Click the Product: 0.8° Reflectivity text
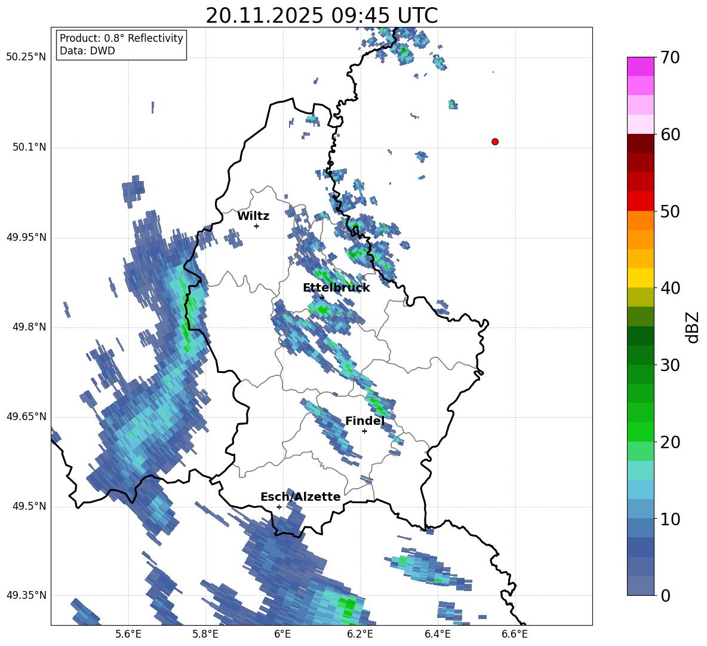 pos(121,38)
